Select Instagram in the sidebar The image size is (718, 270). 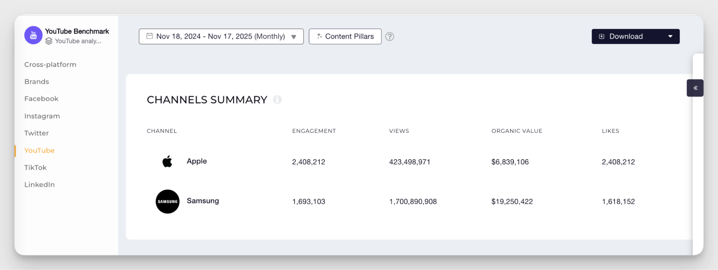(42, 116)
